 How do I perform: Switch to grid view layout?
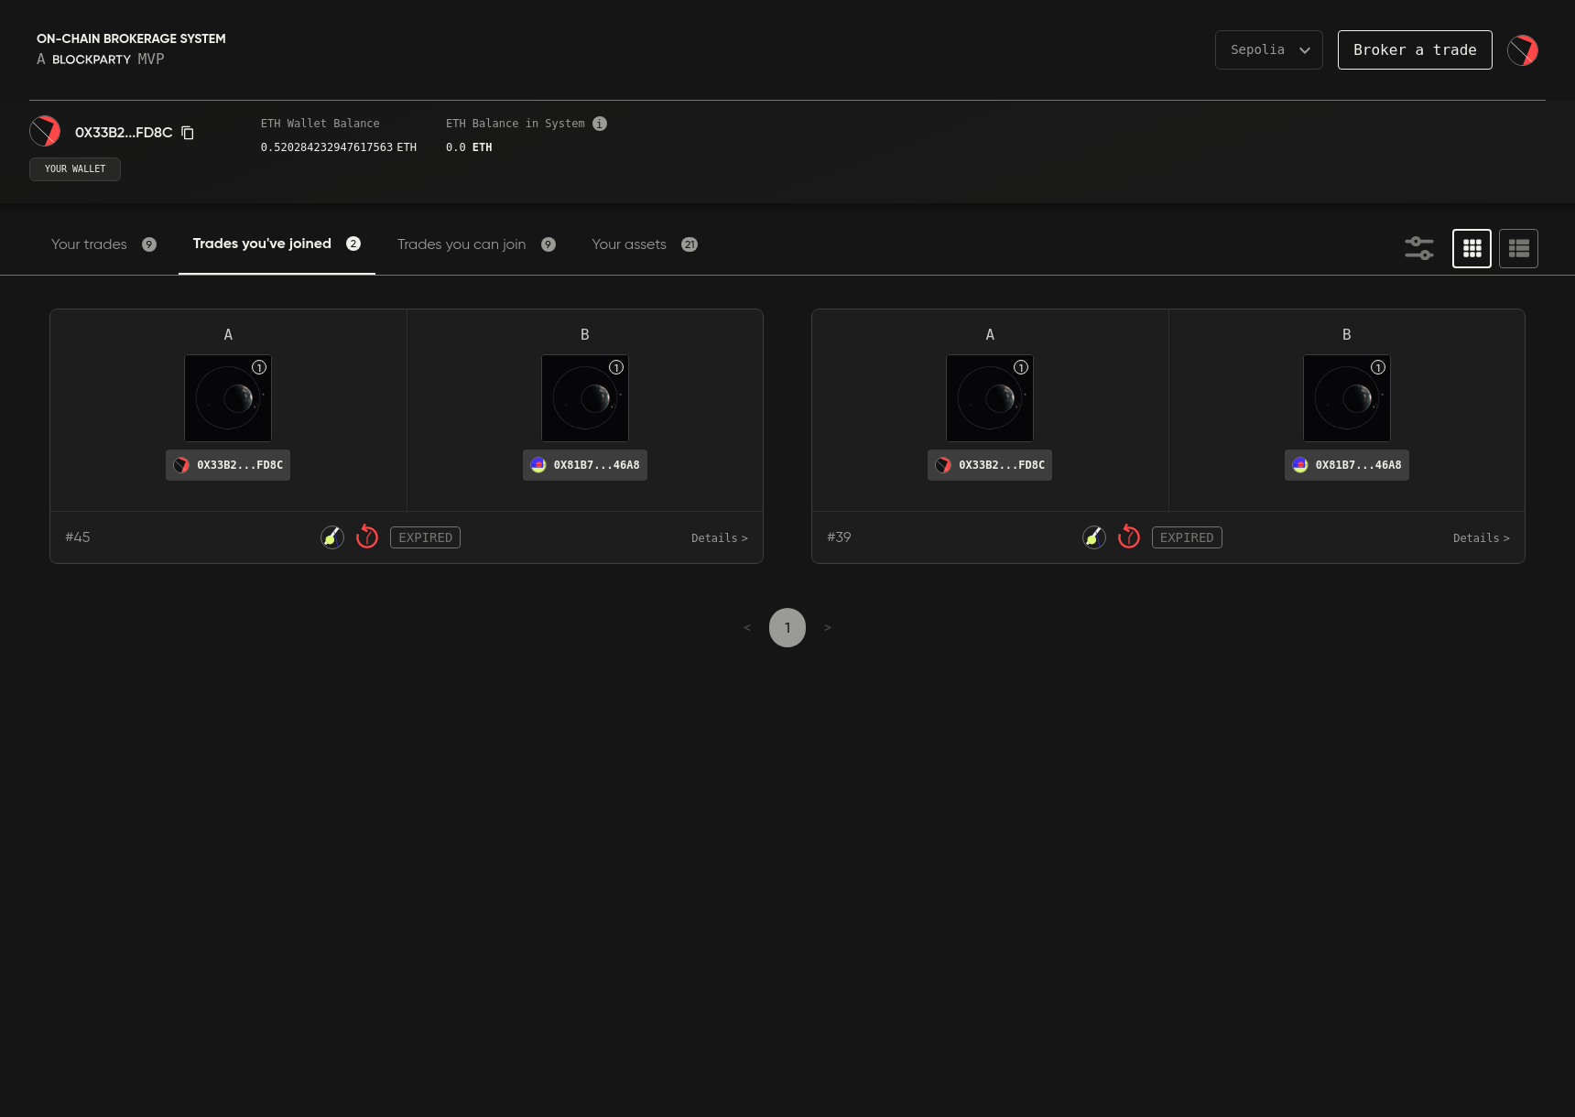tap(1472, 248)
